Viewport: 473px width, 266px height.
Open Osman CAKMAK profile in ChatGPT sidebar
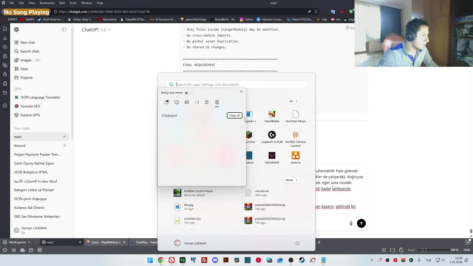(41, 230)
